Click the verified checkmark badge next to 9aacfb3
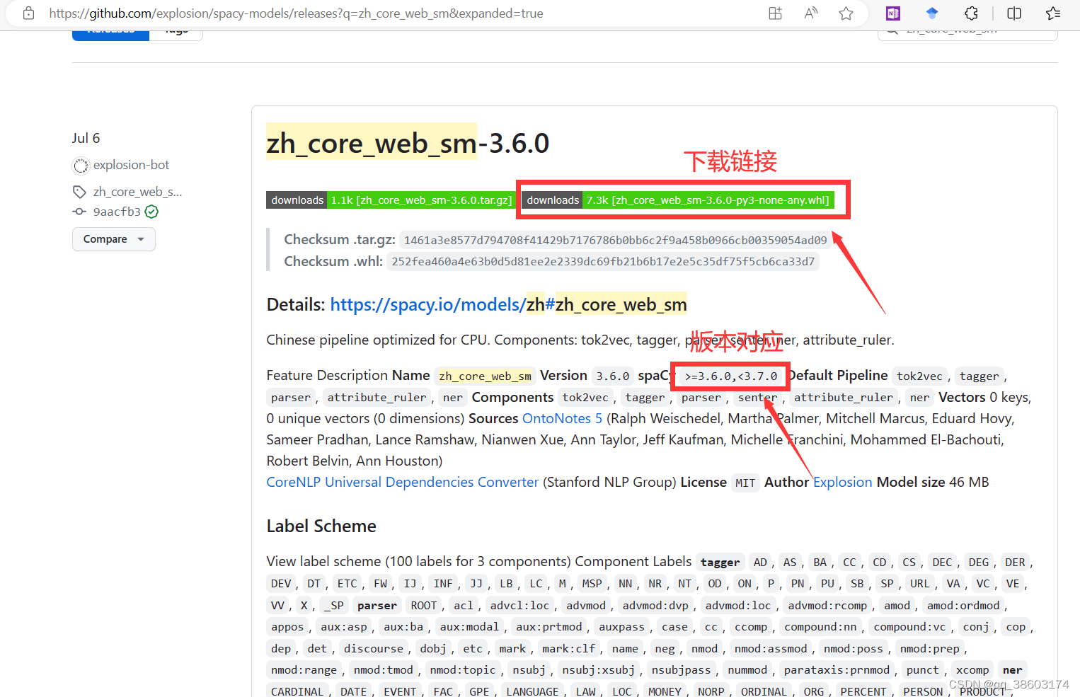1080x697 pixels. [151, 212]
